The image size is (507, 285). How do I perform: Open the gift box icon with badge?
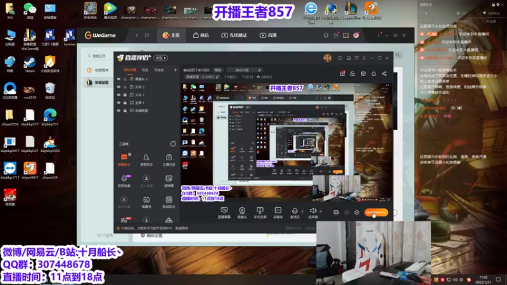point(342,73)
